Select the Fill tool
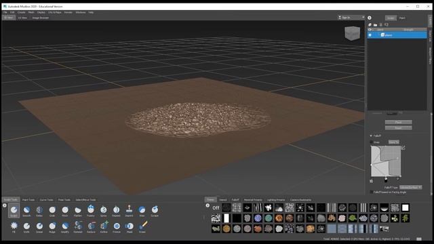 click(x=14, y=227)
